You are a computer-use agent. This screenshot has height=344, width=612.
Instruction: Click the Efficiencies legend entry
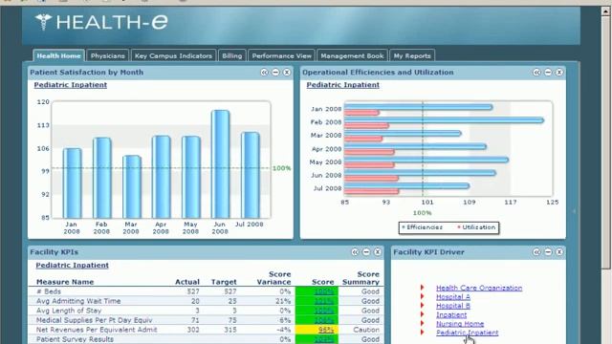(422, 227)
